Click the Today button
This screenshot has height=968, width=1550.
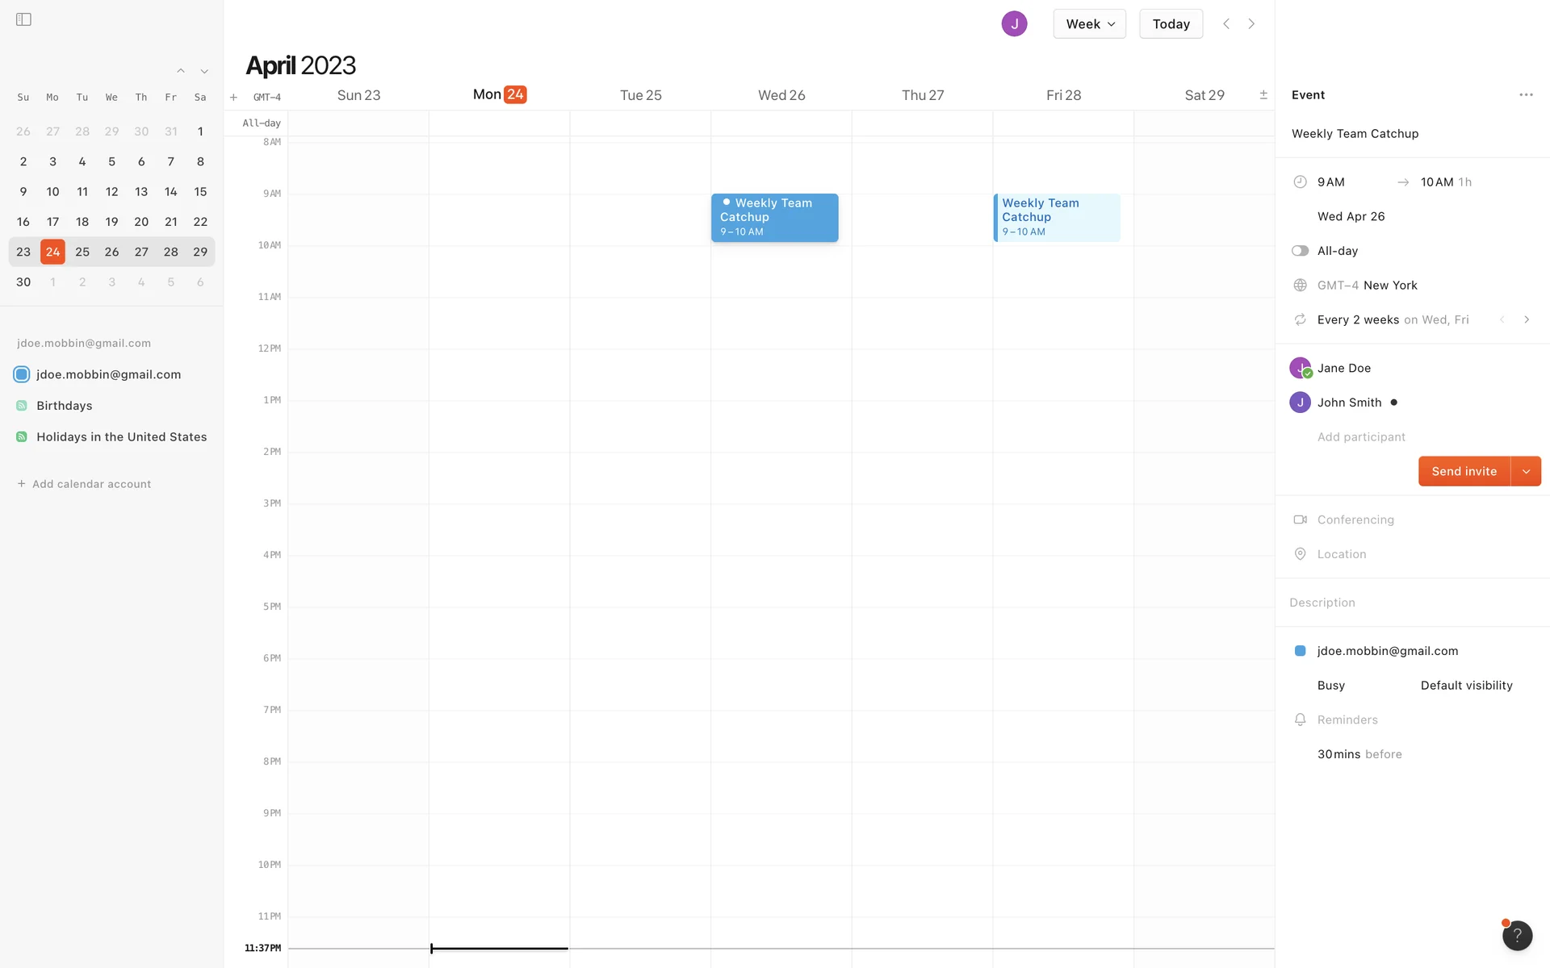click(x=1171, y=24)
